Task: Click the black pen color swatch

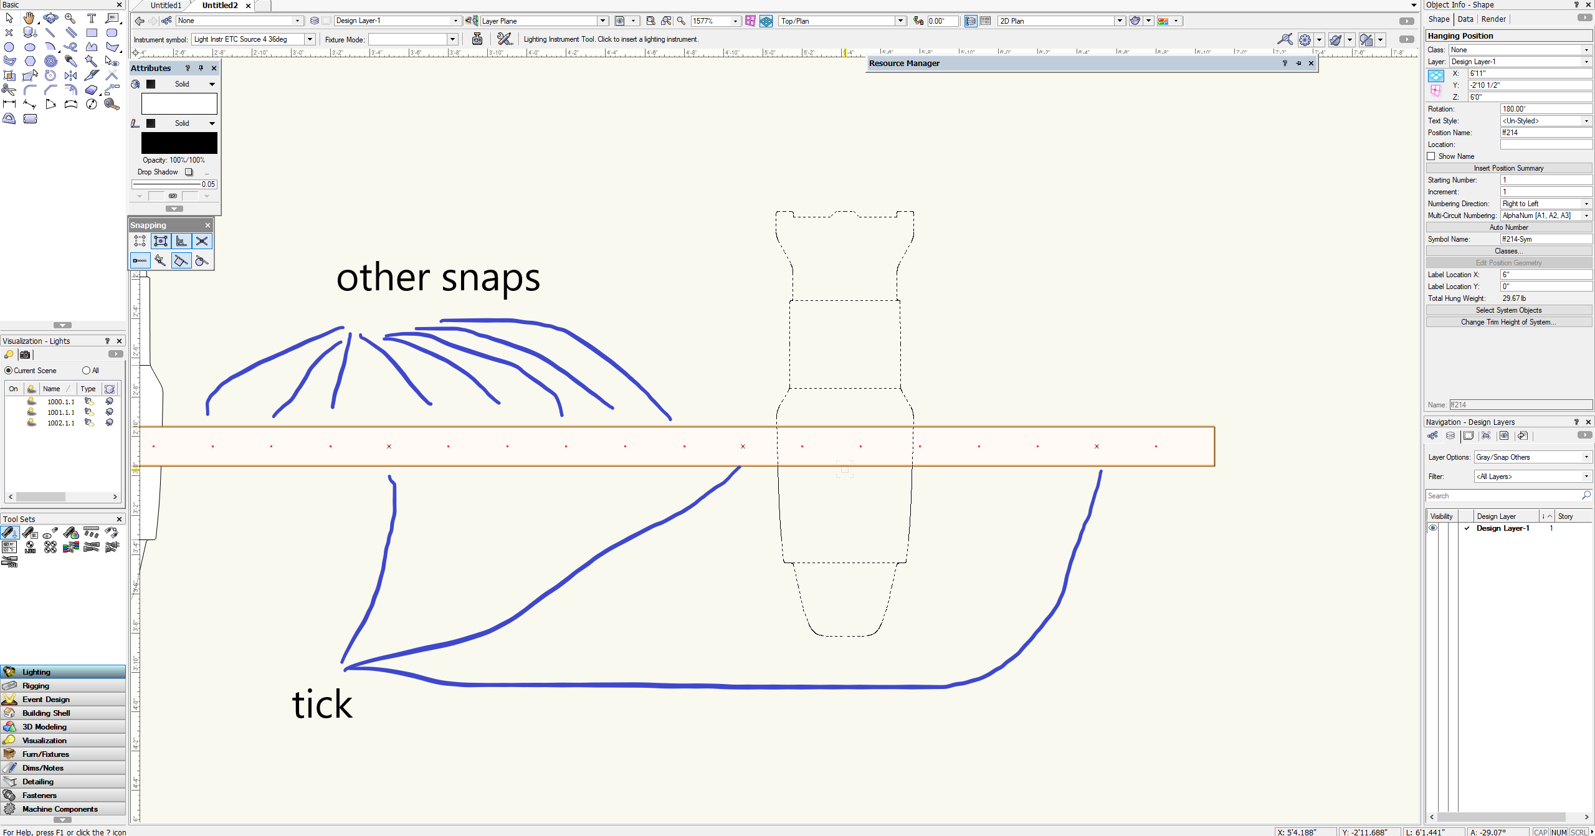Action: point(179,143)
